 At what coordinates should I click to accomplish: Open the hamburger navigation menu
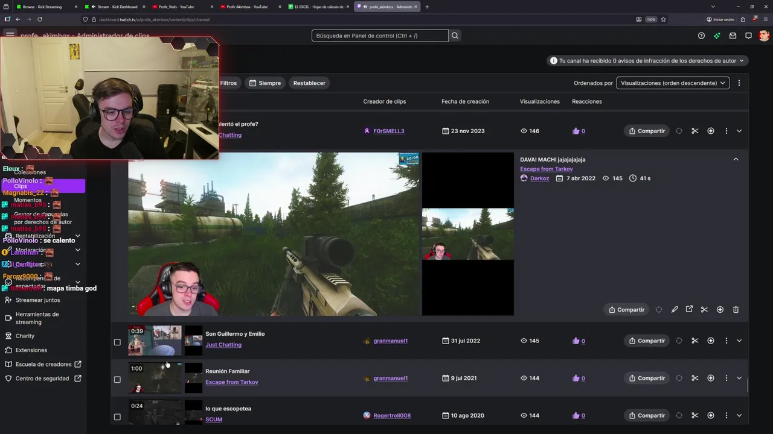(10, 35)
